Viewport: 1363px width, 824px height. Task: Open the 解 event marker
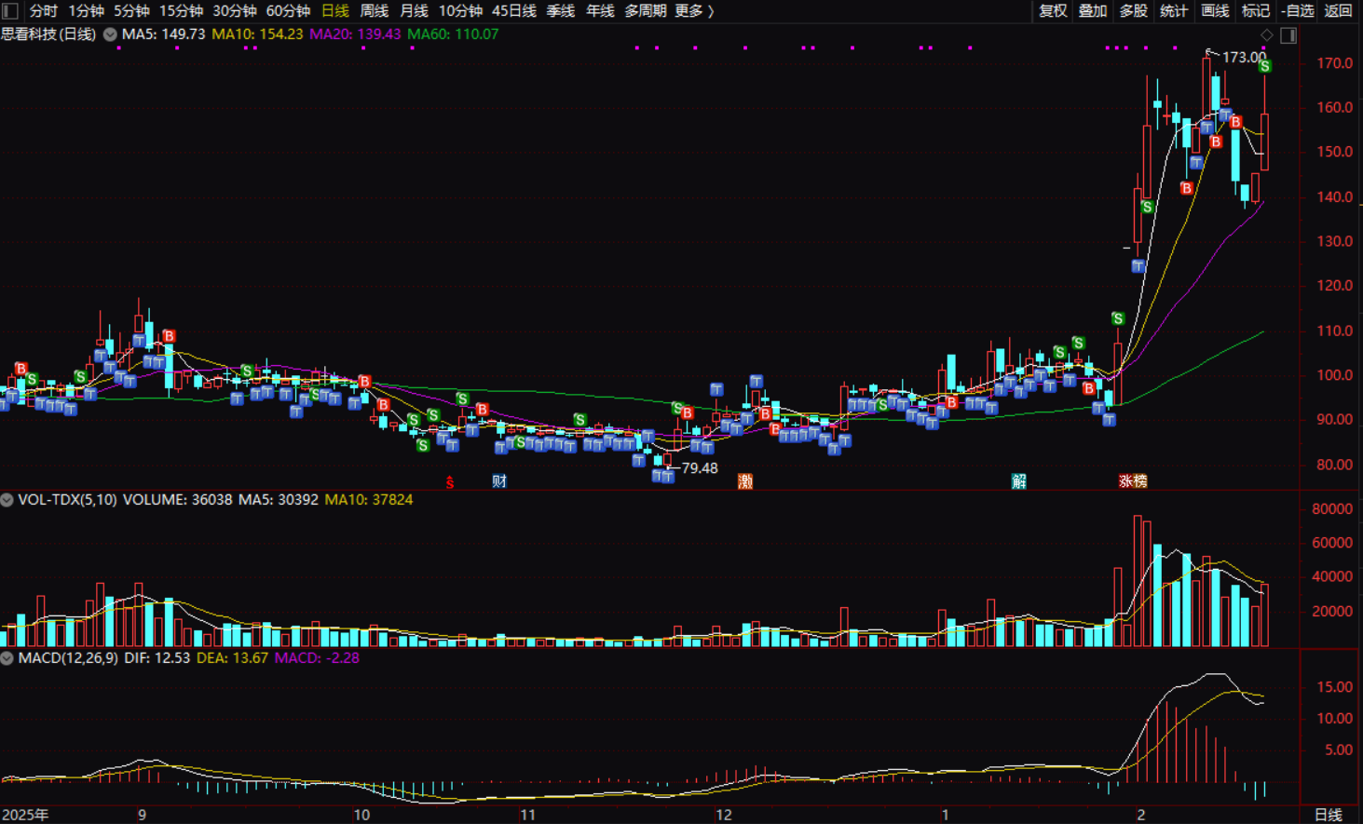(1019, 481)
